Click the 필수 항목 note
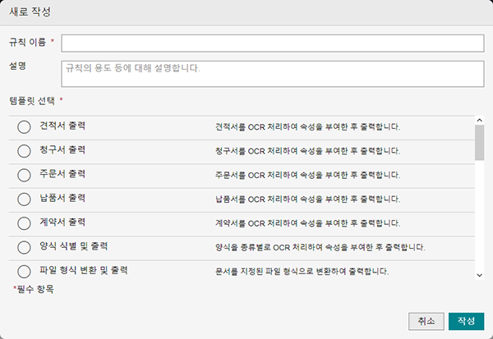This screenshot has height=339, width=493. point(35,289)
